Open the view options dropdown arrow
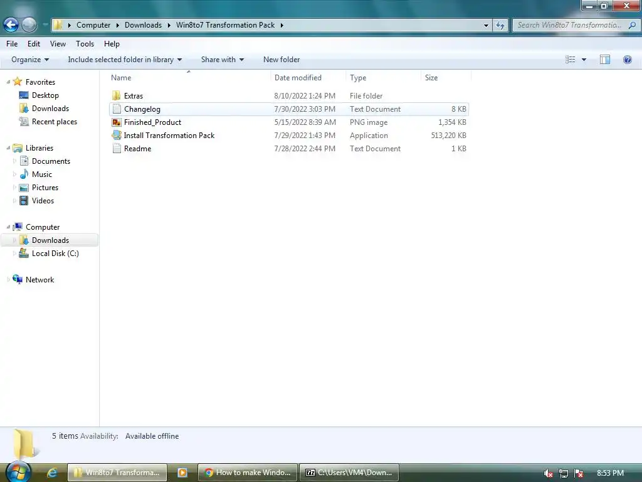The height and width of the screenshot is (482, 642). (584, 60)
